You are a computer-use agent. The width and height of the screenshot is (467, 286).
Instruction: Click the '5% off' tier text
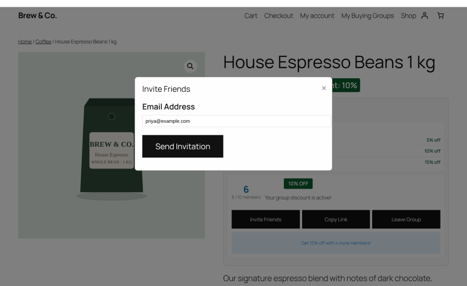point(433,140)
